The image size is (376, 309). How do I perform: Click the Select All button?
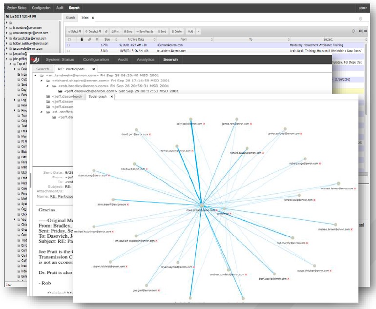[75, 31]
